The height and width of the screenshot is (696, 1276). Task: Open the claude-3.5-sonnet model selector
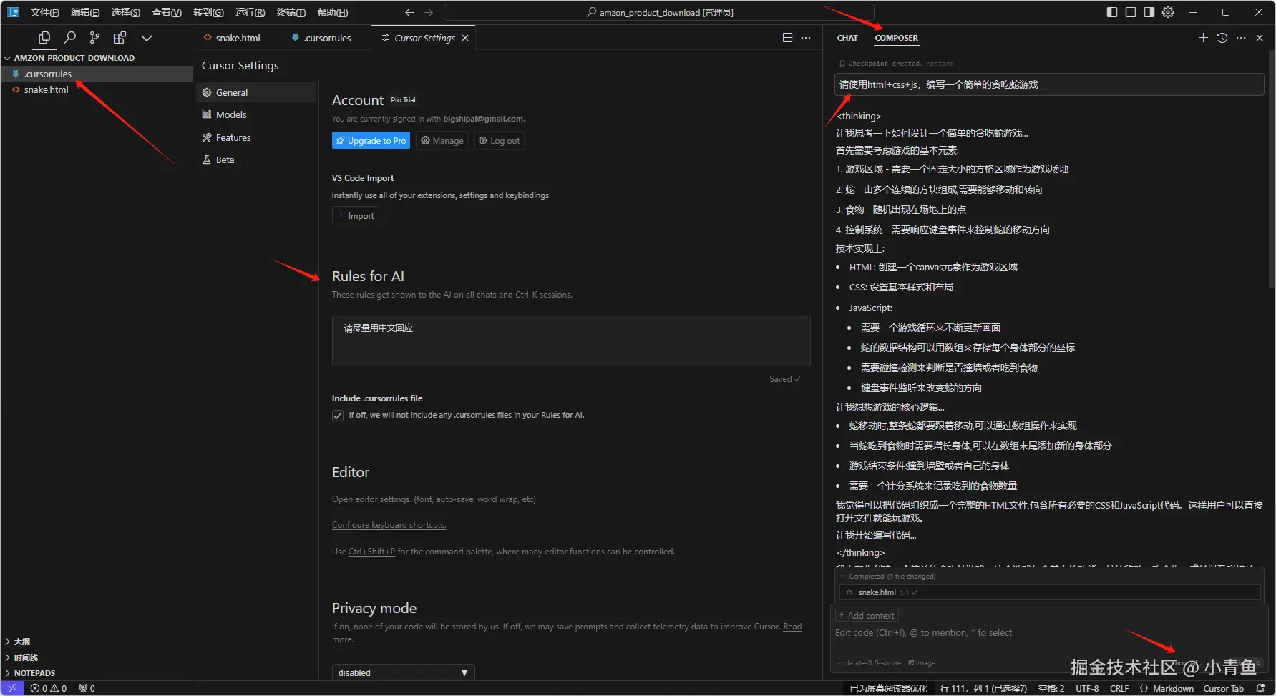click(x=870, y=663)
